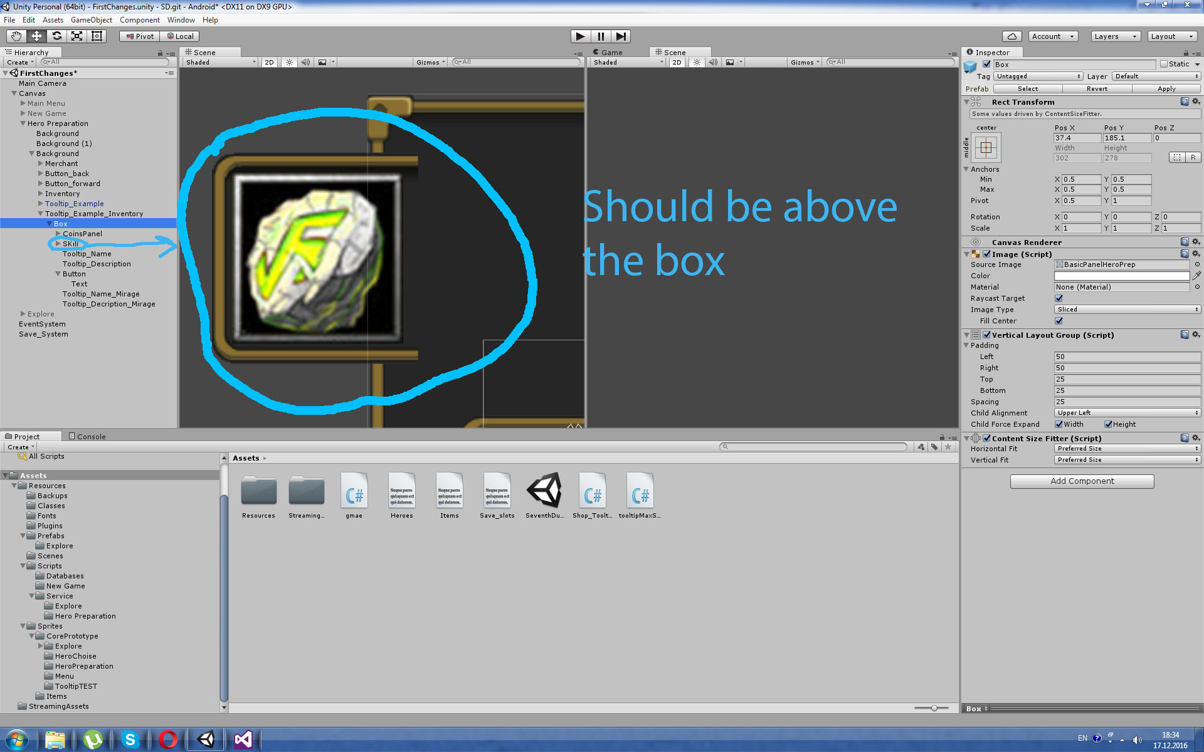Image resolution: width=1204 pixels, height=752 pixels.
Task: Switch to the Game tab
Action: pos(607,53)
